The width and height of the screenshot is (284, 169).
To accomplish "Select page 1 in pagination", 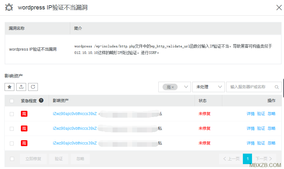I will [247, 159].
